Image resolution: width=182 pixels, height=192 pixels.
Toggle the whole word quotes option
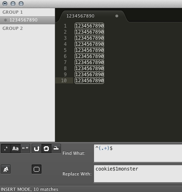(25, 148)
